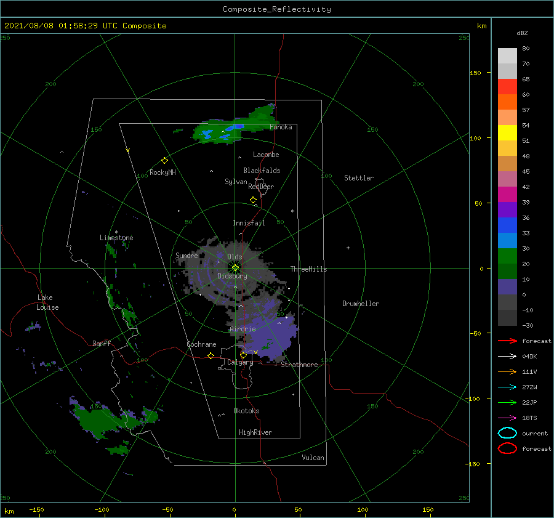Viewport: 554px width, 518px height.
Task: Click the asterisk marker above Limestone
Action: point(116,232)
